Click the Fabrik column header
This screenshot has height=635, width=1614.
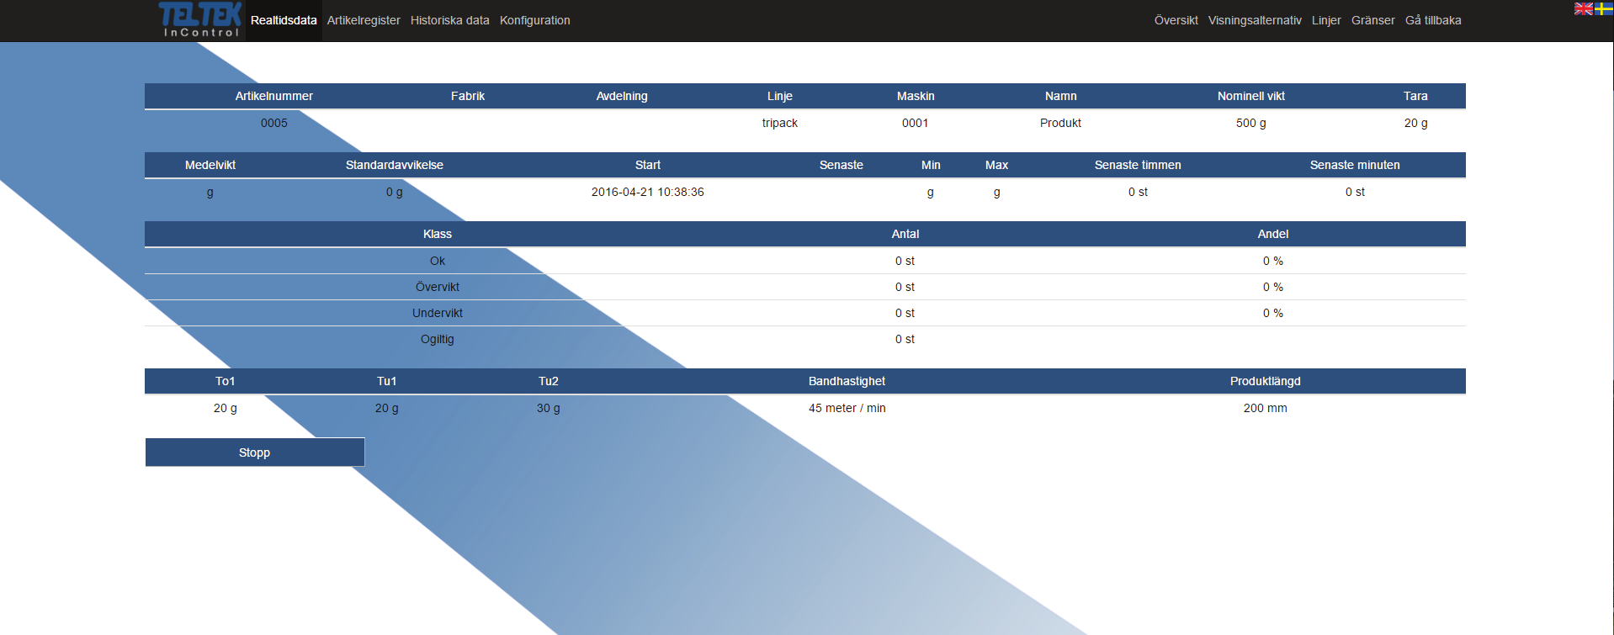[467, 96]
